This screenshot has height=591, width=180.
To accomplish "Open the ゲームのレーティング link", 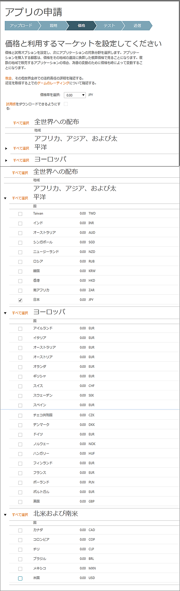I will click(53, 83).
